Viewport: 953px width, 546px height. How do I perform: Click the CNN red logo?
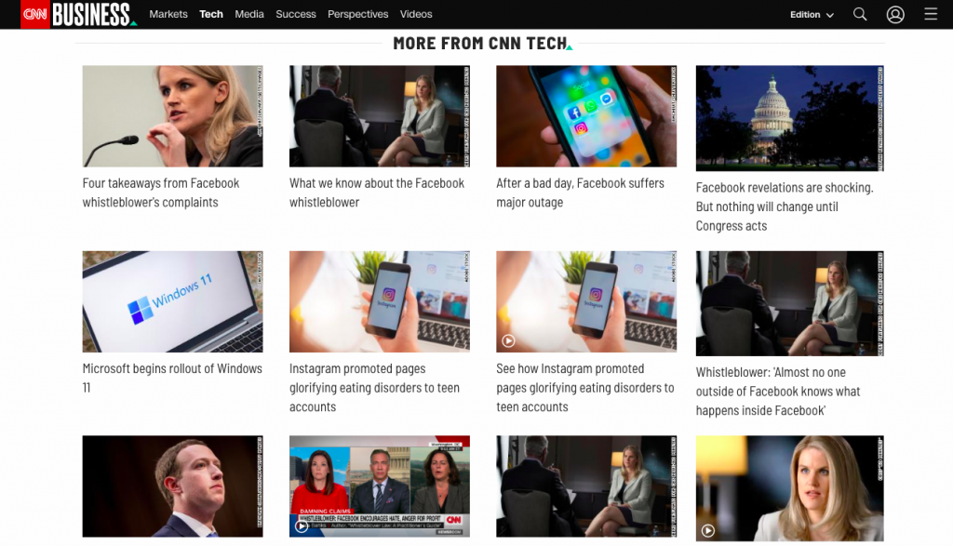click(34, 14)
